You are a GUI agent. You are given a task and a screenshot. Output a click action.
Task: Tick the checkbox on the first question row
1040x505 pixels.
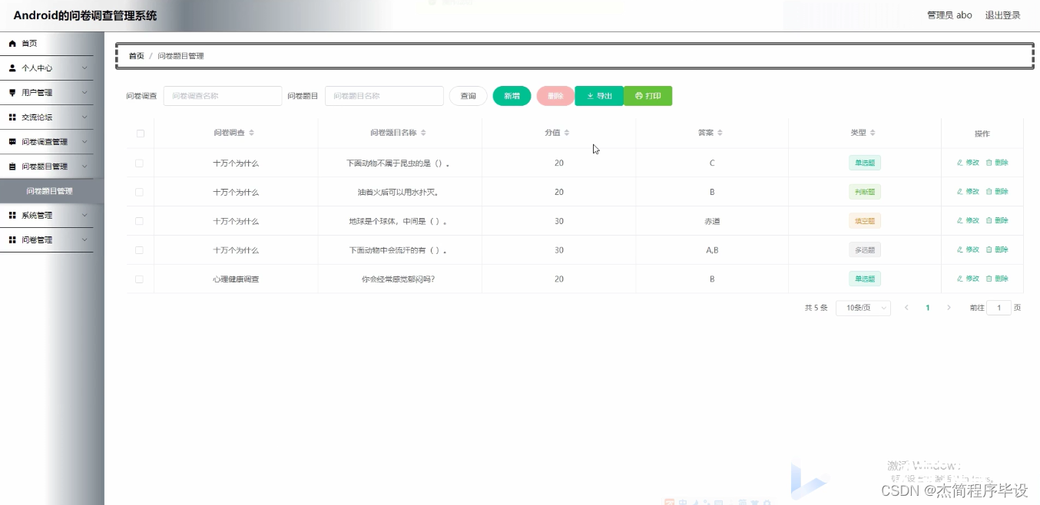click(140, 162)
